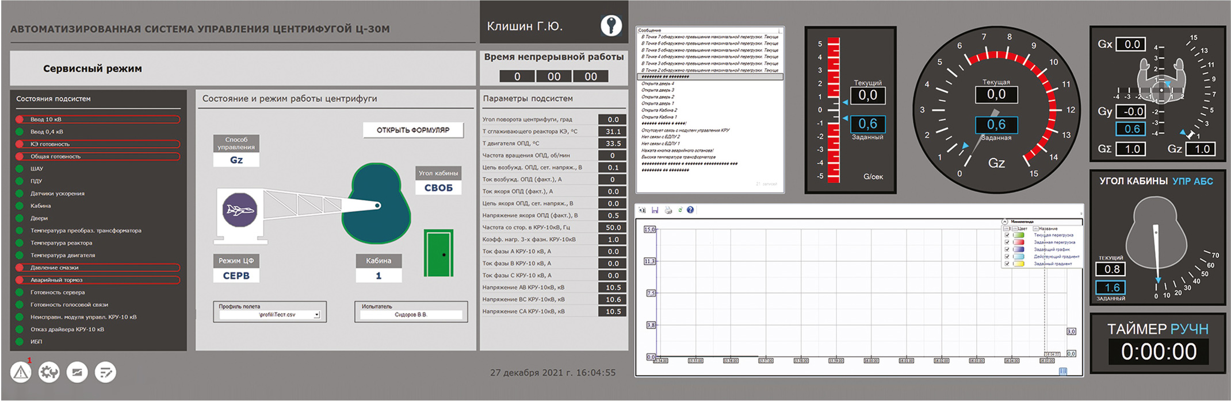Click value 50.0 for Частота со стор. КРУ-10кВ
This screenshot has width=1231, height=402.
(x=613, y=227)
